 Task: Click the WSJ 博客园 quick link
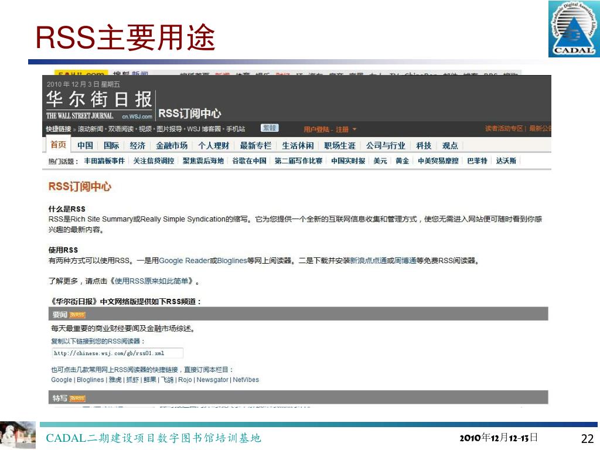[204, 129]
